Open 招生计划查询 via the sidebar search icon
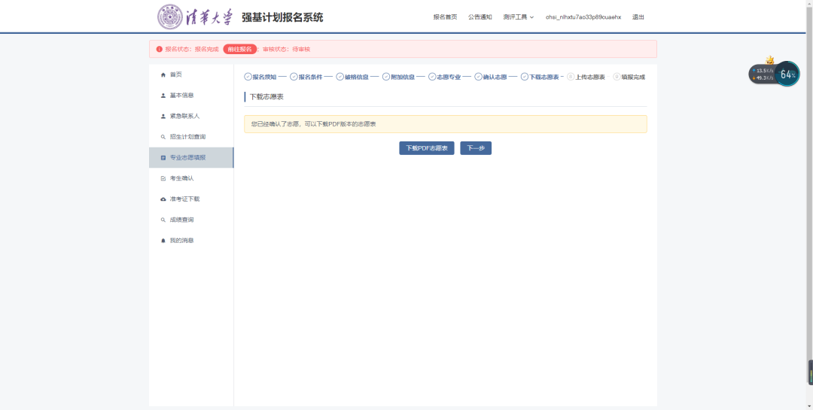Screen dimensions: 813x410 coord(163,137)
